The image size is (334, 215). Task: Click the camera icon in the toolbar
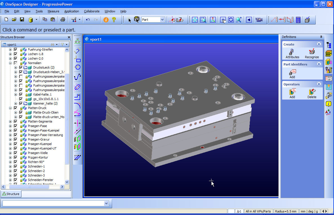[259, 20]
